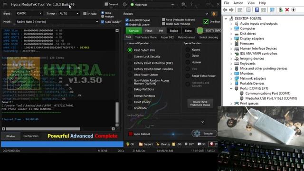Click the Properties icon in Device Manager toolbar
This screenshot has height=171, width=304.
pos(248,9)
